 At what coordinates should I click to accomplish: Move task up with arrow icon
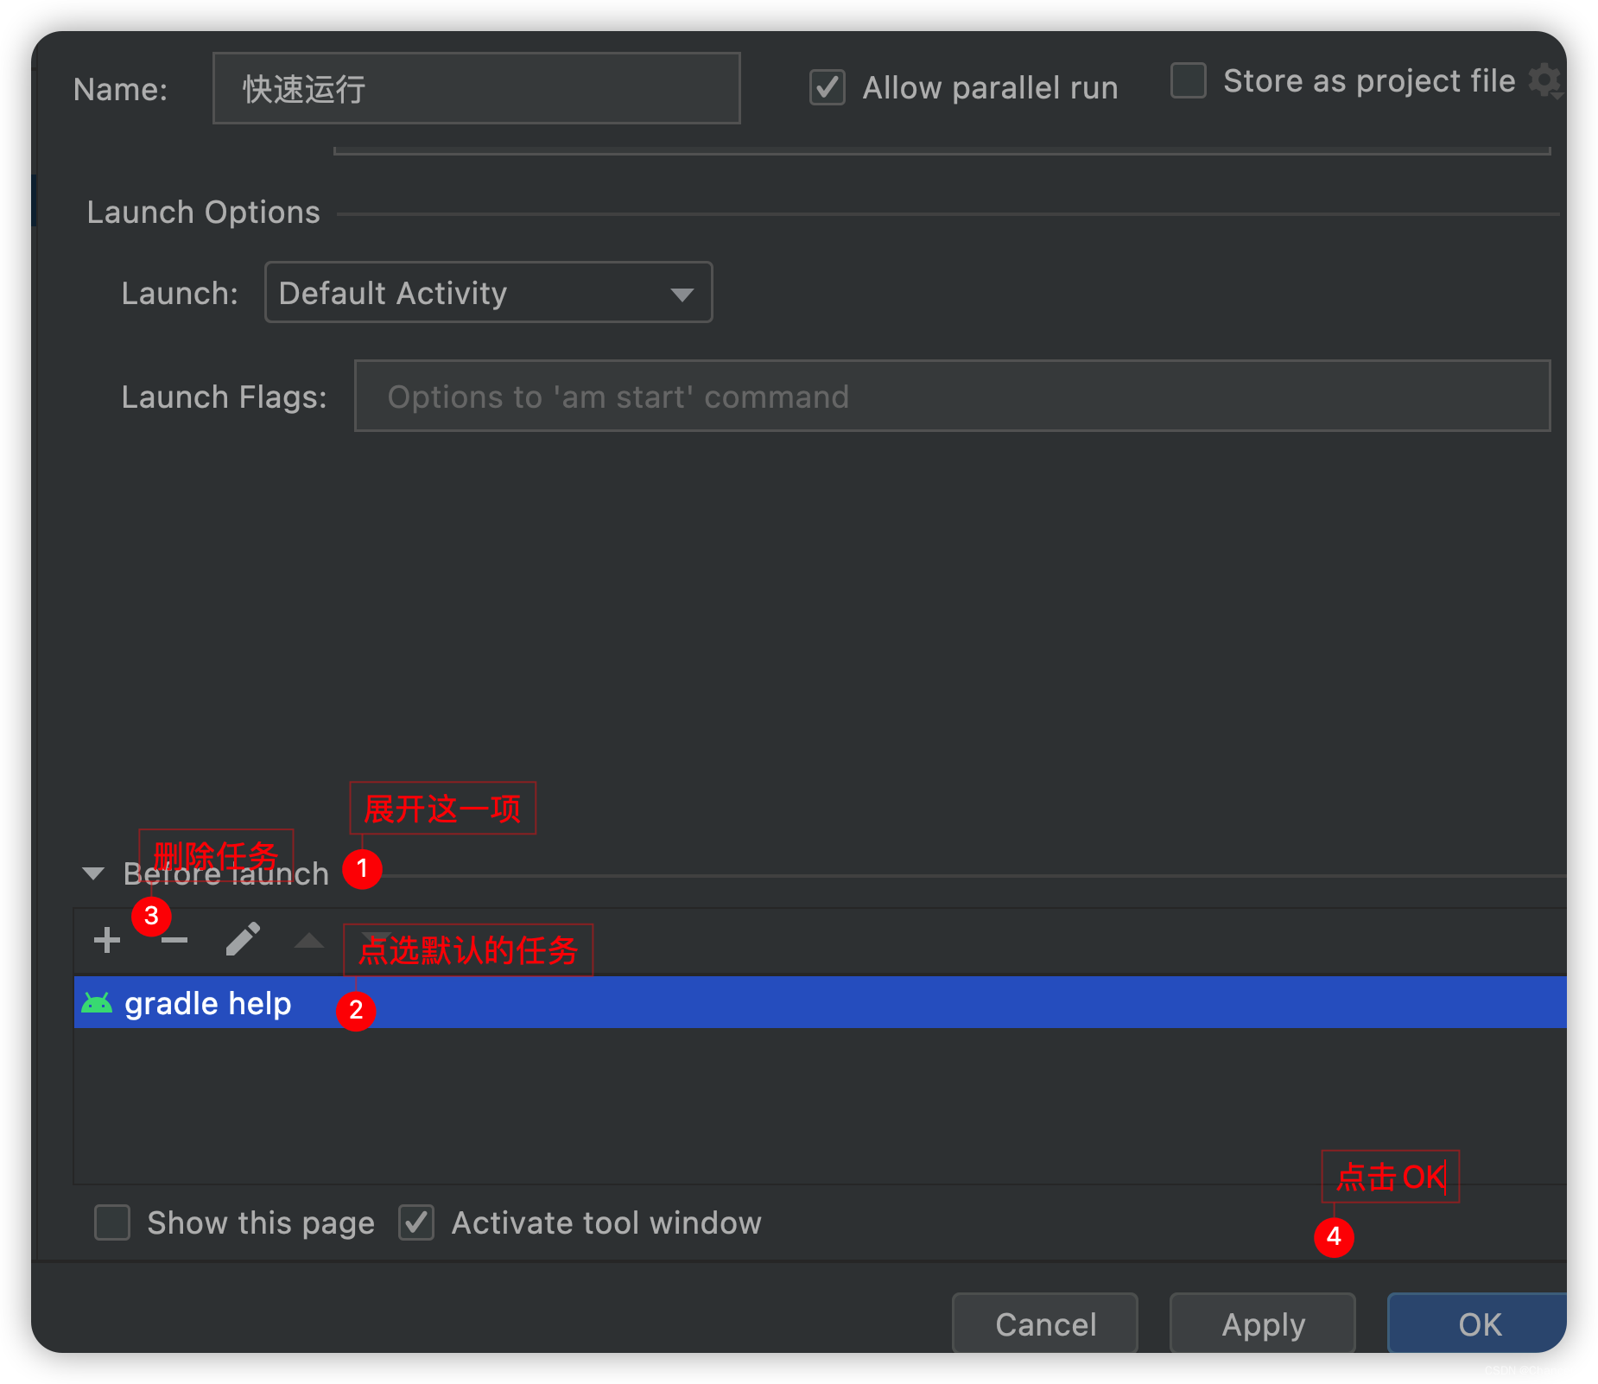click(x=309, y=941)
